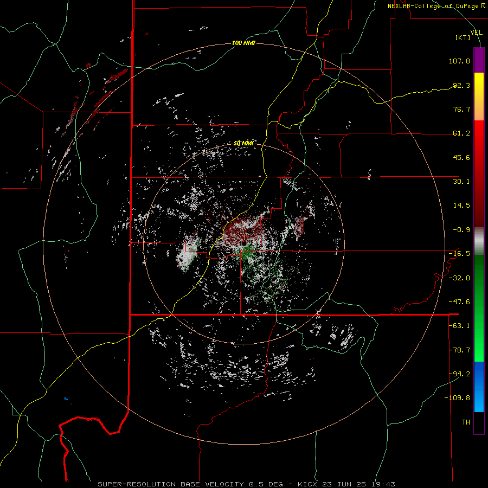
Task: Select the 76.7 scale label
Action: tap(461, 109)
